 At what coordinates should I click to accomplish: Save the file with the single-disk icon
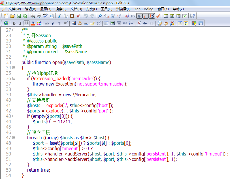tap(19, 16)
